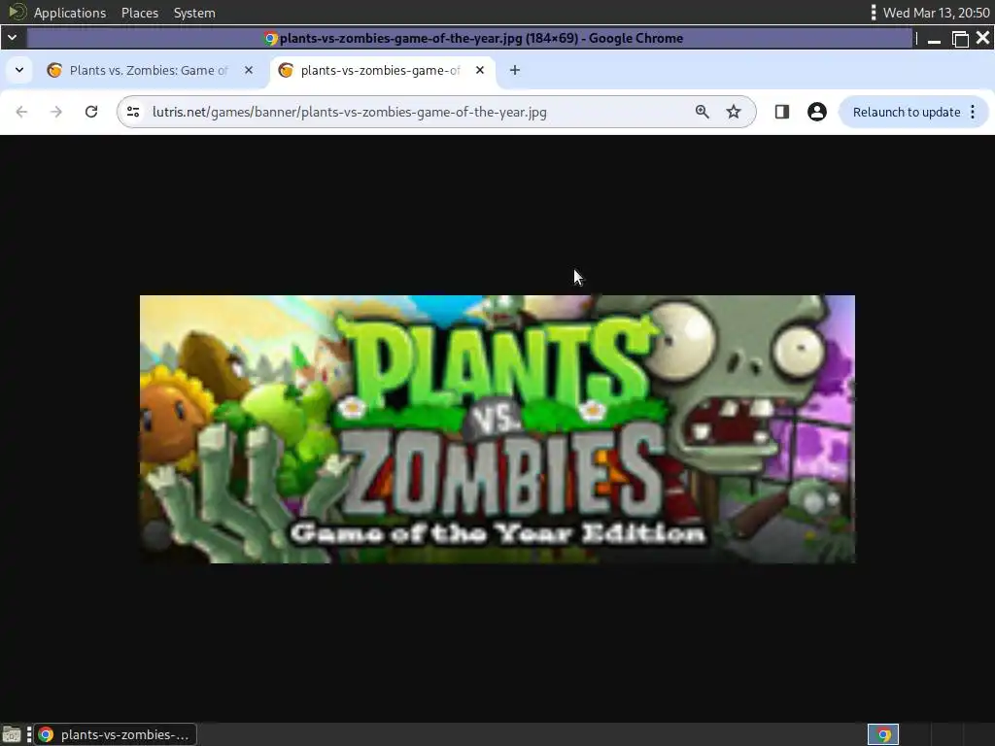Toggle the Chrome side panel
The height and width of the screenshot is (746, 995).
pyautogui.click(x=782, y=112)
